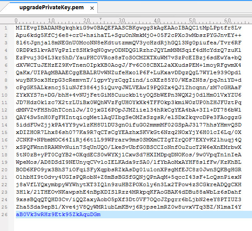Select line number 26 in the gutter
Viewport: 252px width, 231px height.
(x=4, y=214)
